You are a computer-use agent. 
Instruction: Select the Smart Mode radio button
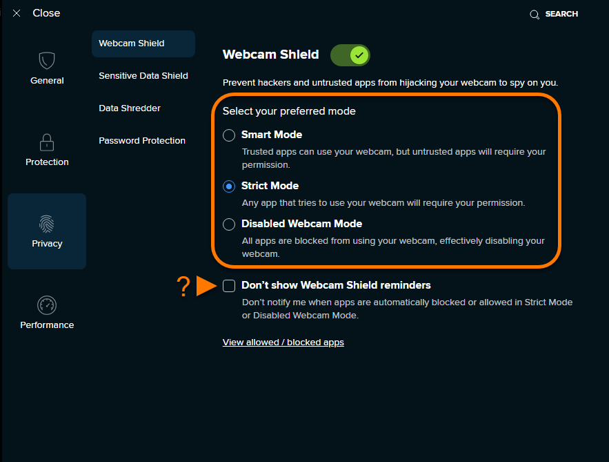[229, 135]
